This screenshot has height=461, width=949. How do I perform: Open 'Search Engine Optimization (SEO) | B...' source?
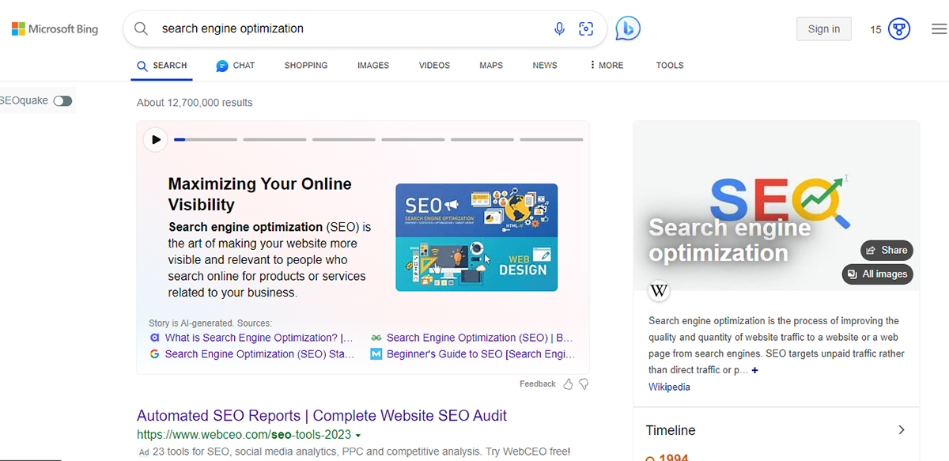point(479,338)
